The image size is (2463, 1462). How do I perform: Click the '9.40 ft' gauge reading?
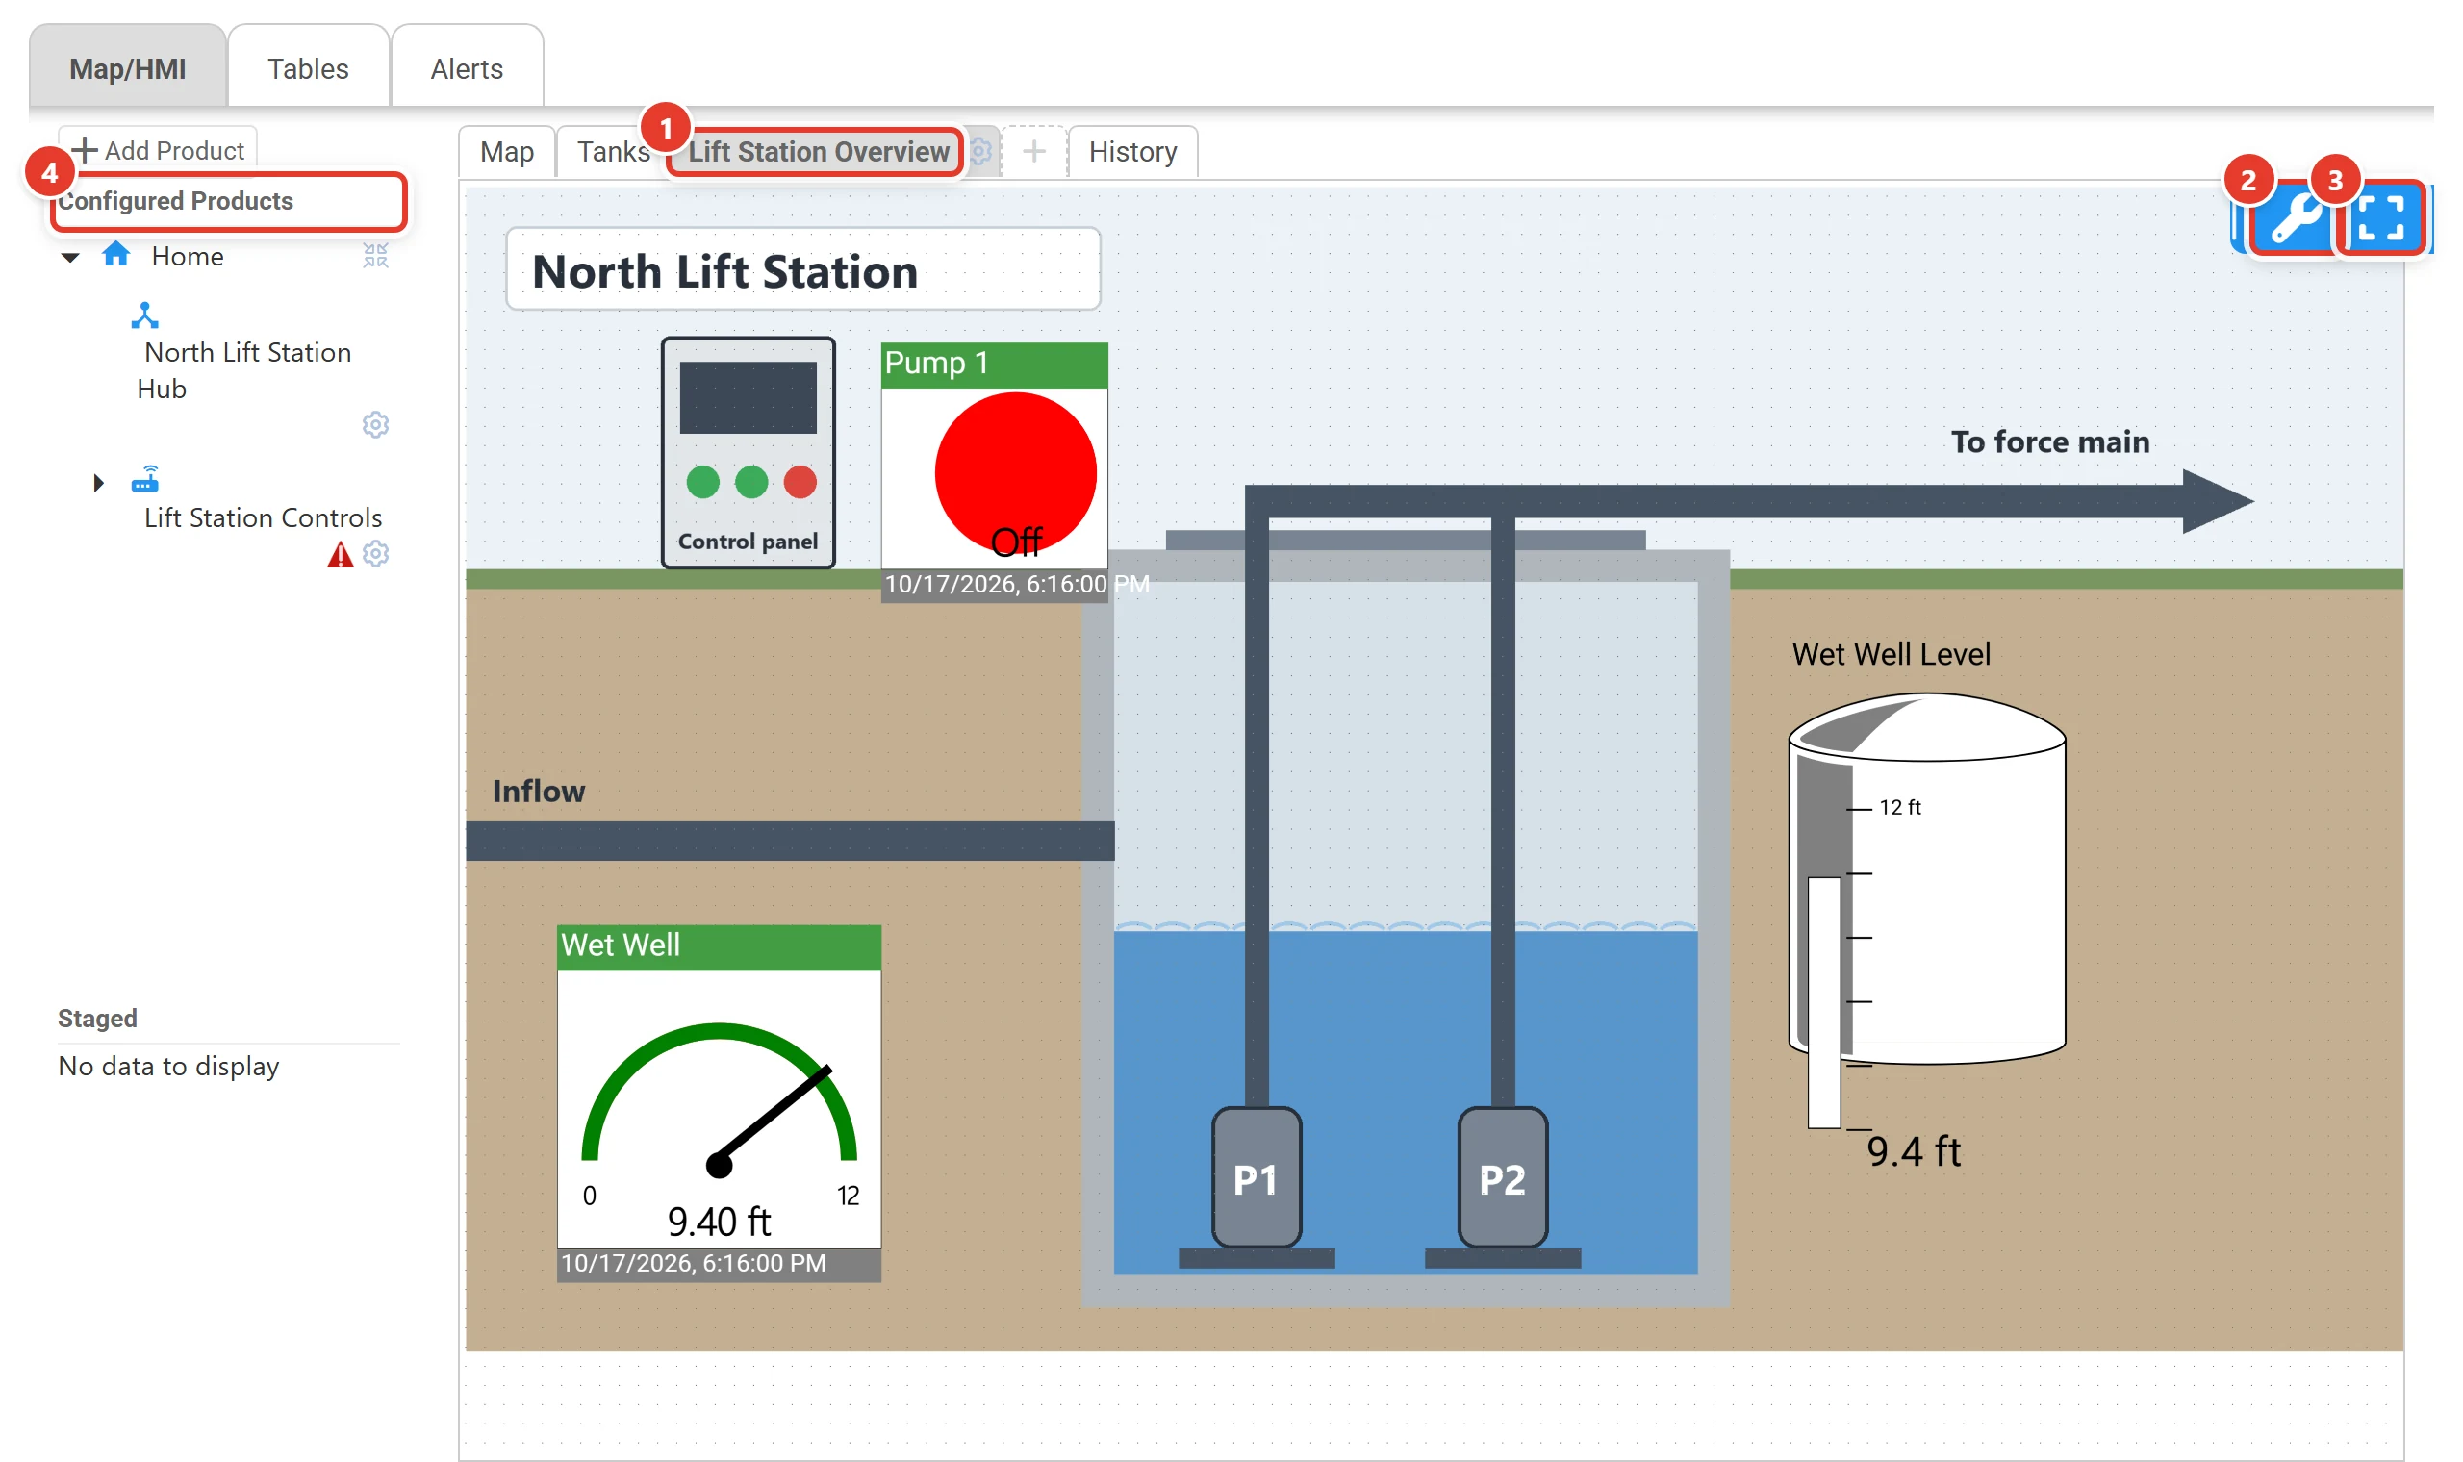coord(720,1222)
